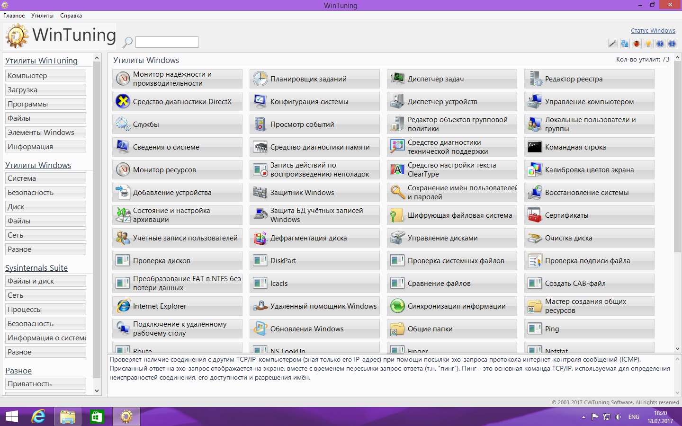Open Учётные записи пользователей

click(x=177, y=238)
